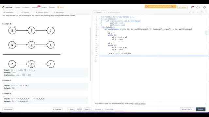
Task: Click the reset code icon in editor toolbar
Action: tap(197, 12)
